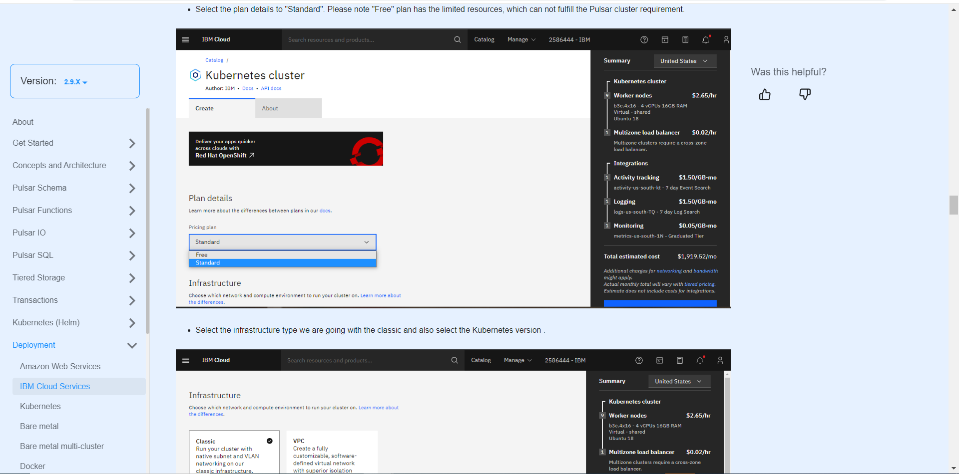Click help question icon in first IBM Cloud header
The image size is (959, 474).
tap(644, 39)
